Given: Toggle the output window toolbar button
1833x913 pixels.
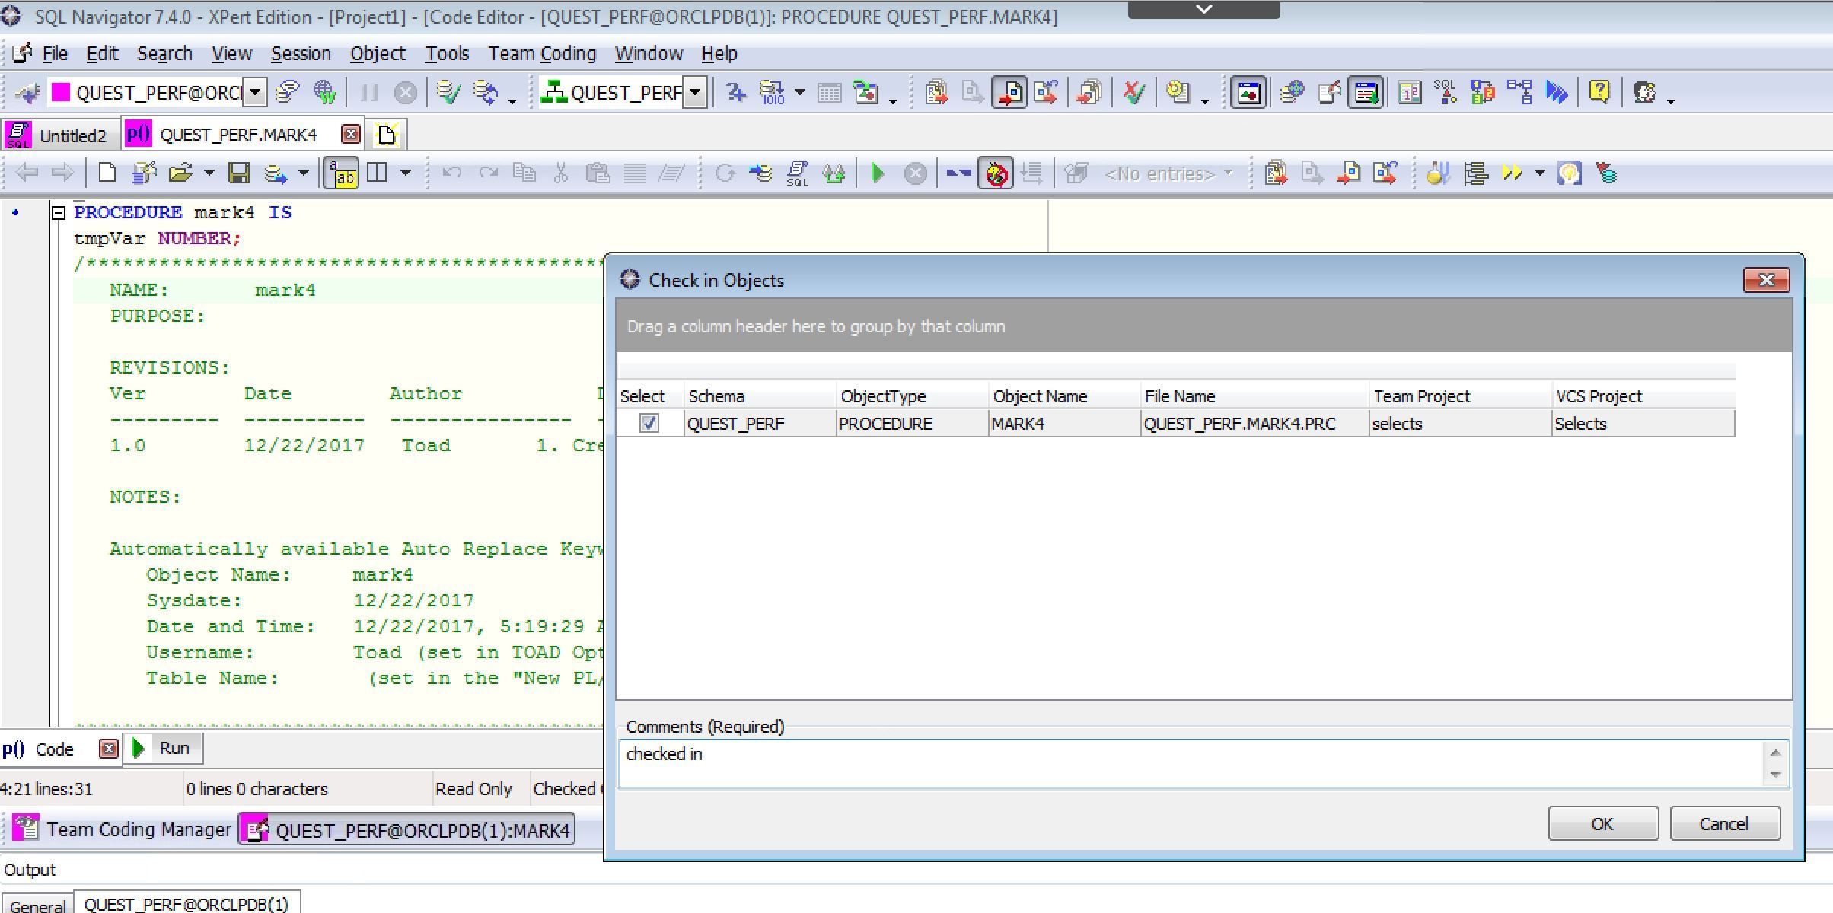Looking at the screenshot, I should pyautogui.click(x=1366, y=93).
